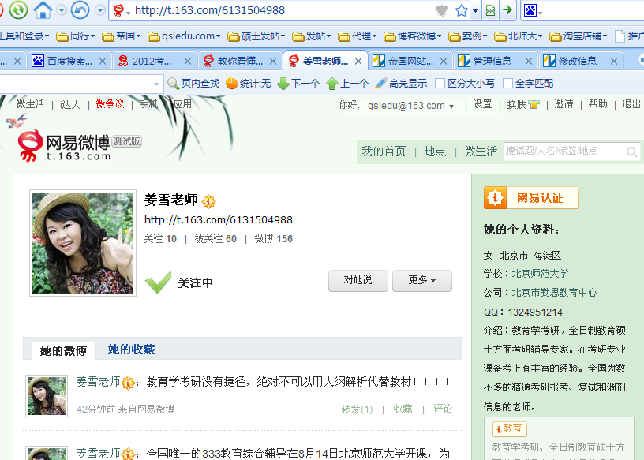The image size is (644, 460).
Task: Expand the 同行 bookmark folder
Action: tap(76, 36)
